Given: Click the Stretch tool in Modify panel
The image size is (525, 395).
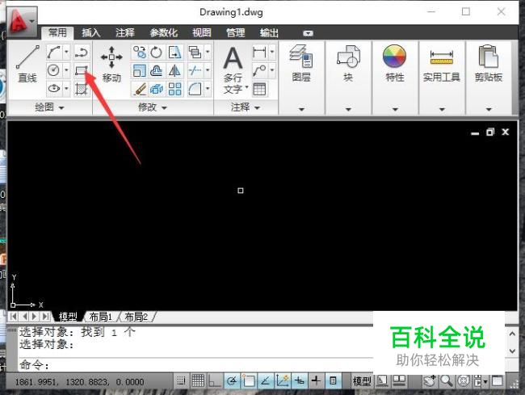Looking at the screenshot, I should coord(174,52).
